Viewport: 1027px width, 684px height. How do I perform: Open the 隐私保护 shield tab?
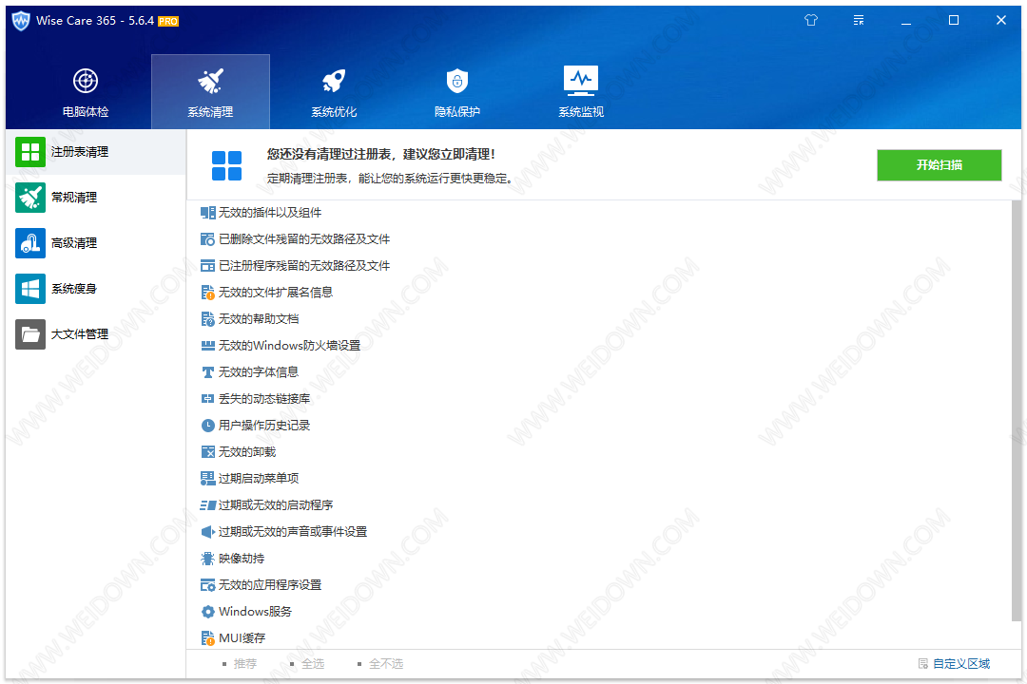click(x=457, y=92)
